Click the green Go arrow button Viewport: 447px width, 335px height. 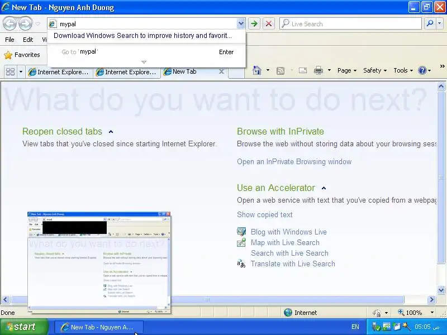pyautogui.click(x=254, y=23)
